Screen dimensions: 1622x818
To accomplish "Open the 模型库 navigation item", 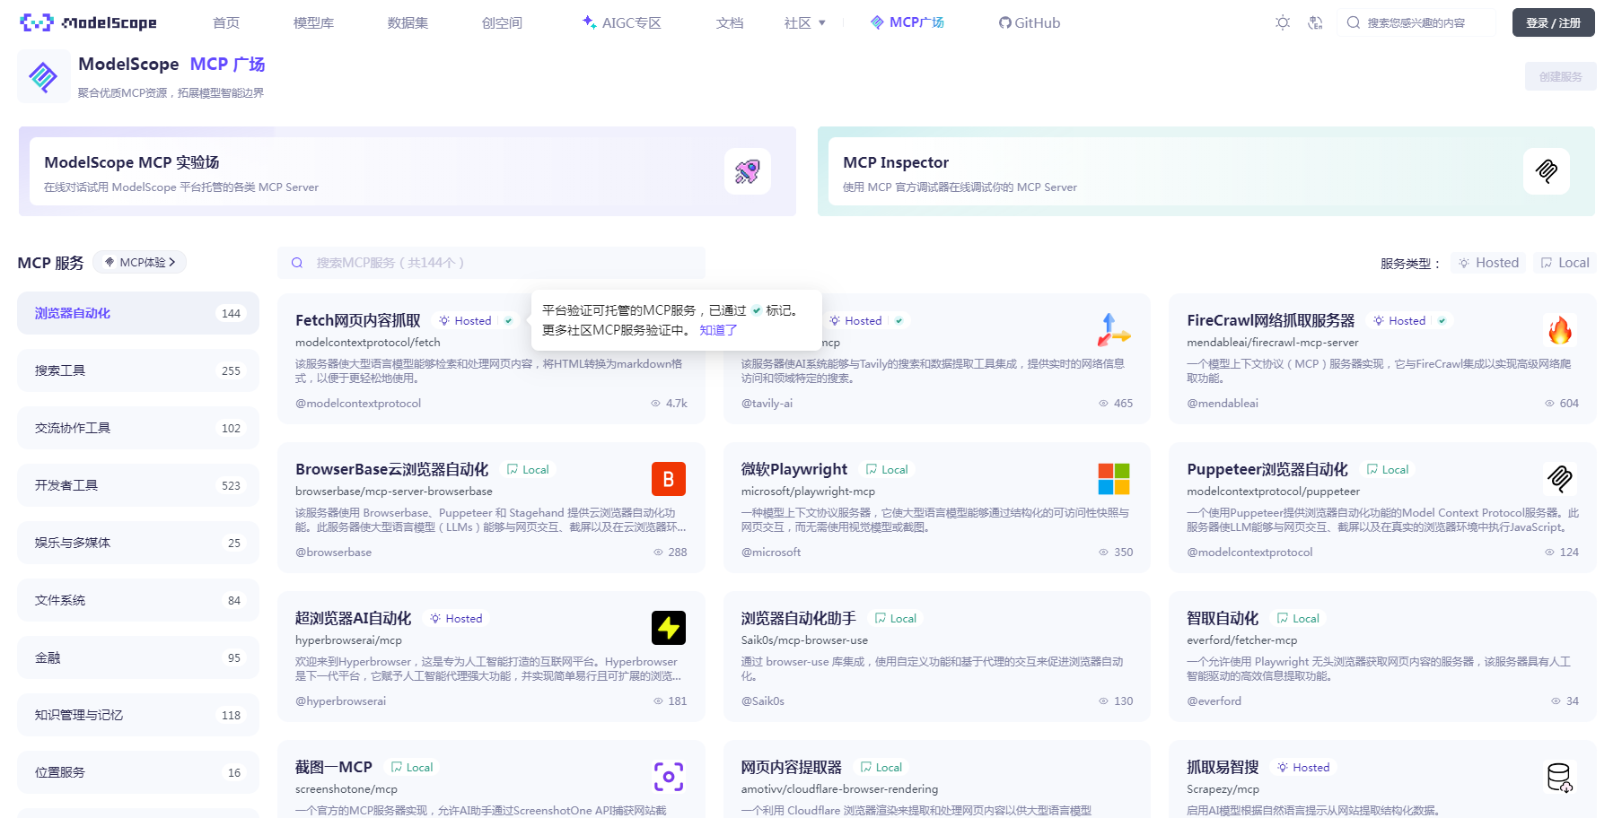I will click(x=313, y=22).
